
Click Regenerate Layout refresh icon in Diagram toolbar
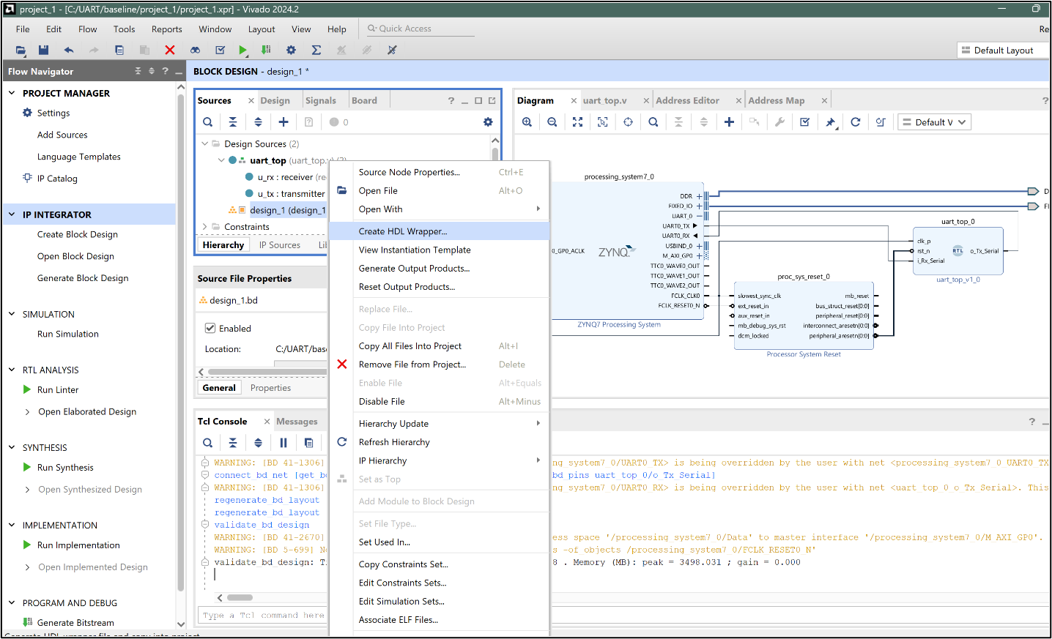[856, 122]
